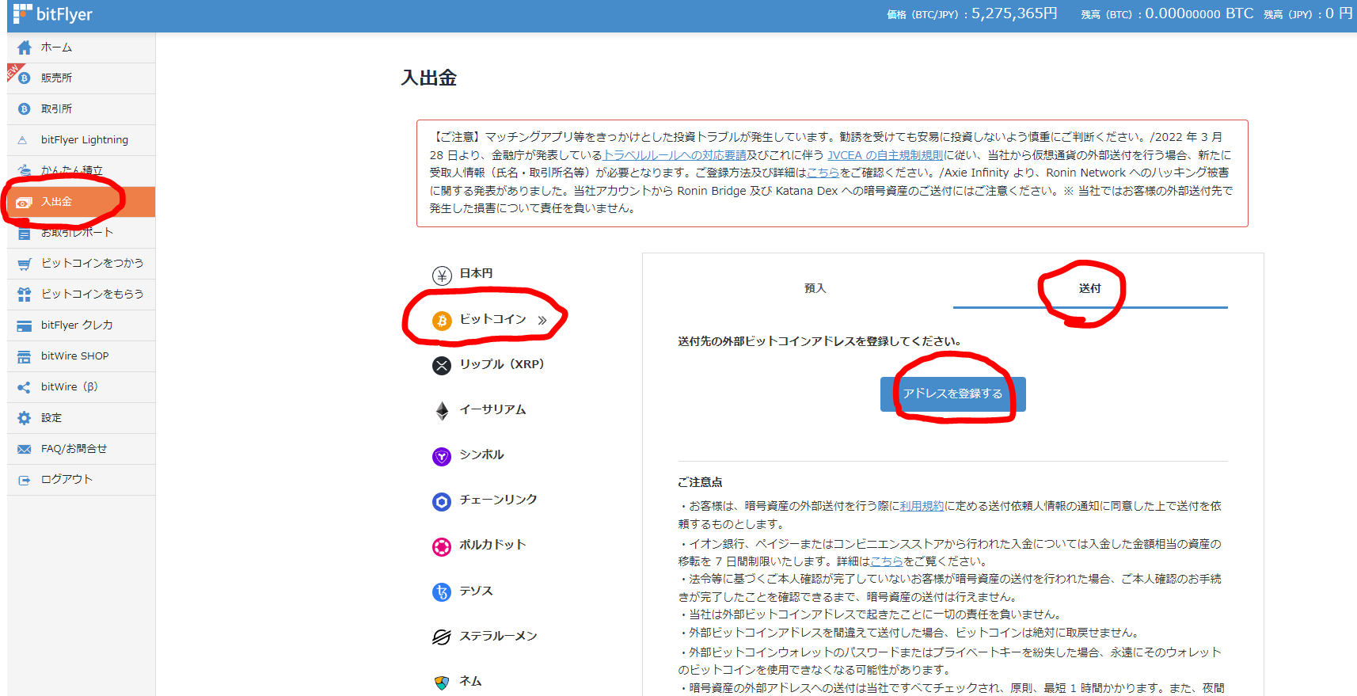Image resolution: width=1357 pixels, height=696 pixels.
Task: Select the ネム shield icon
Action: [x=442, y=683]
